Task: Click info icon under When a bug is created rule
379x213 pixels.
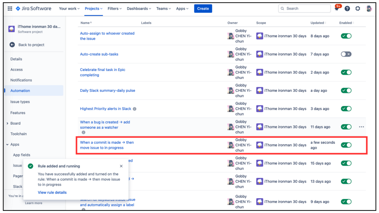Action: coord(83,132)
